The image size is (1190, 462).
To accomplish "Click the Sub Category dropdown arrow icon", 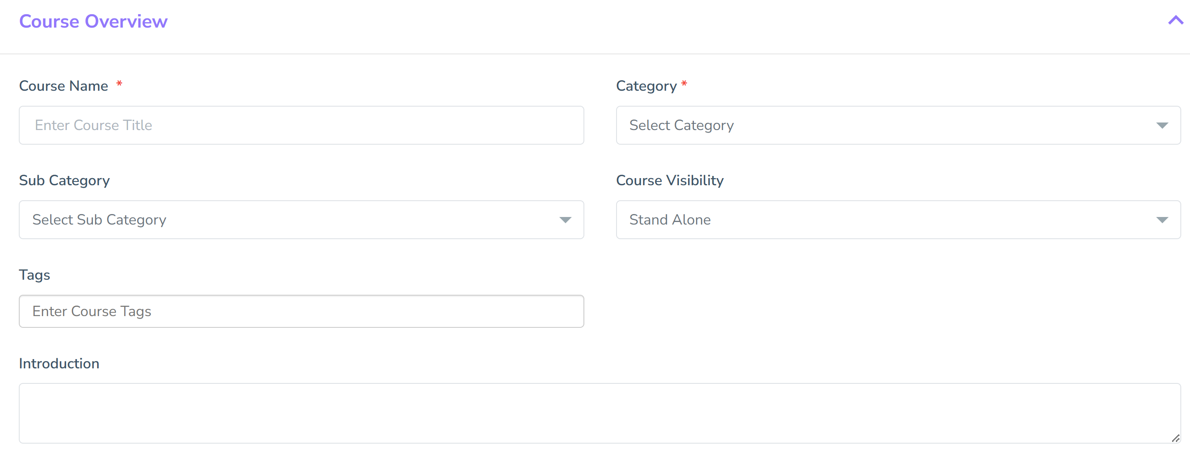I will point(565,220).
